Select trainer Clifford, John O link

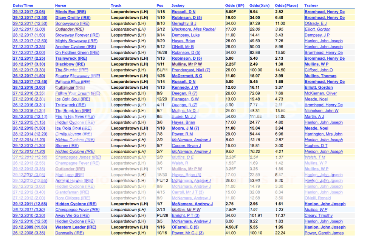point(319,70)
